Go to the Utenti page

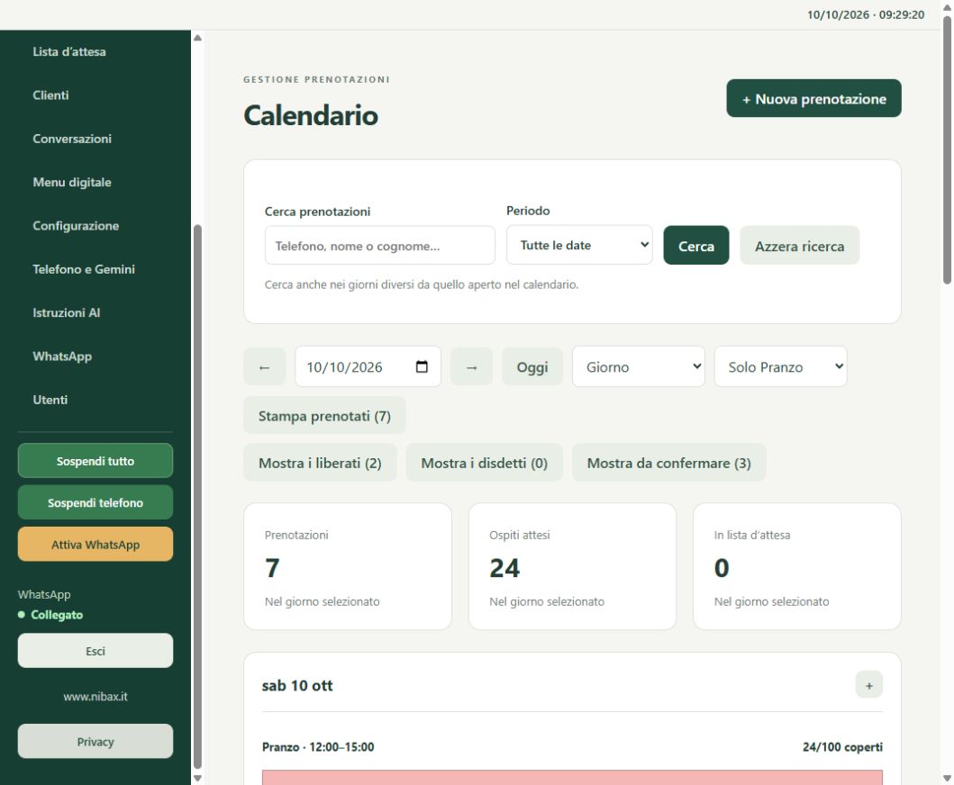50,400
